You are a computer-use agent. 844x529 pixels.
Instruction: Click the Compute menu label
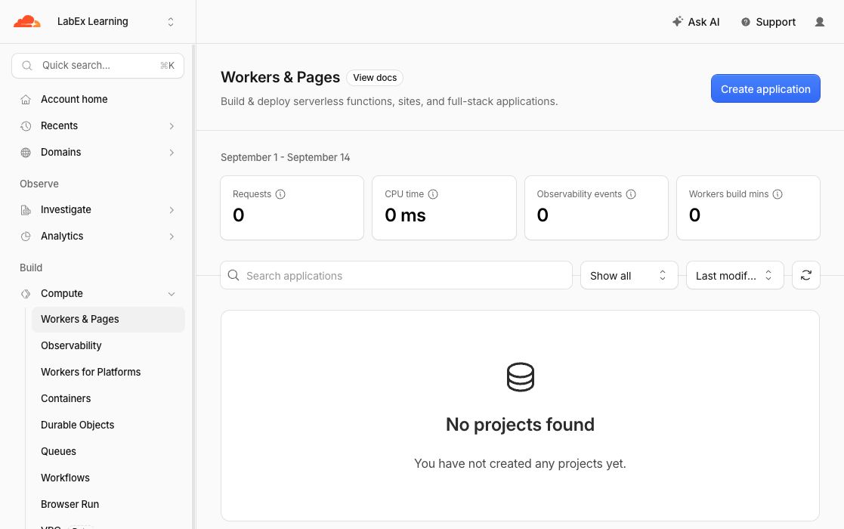coord(62,293)
